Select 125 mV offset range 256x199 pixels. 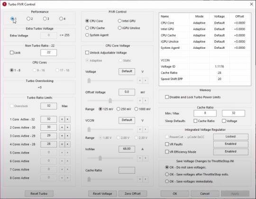tap(101, 109)
